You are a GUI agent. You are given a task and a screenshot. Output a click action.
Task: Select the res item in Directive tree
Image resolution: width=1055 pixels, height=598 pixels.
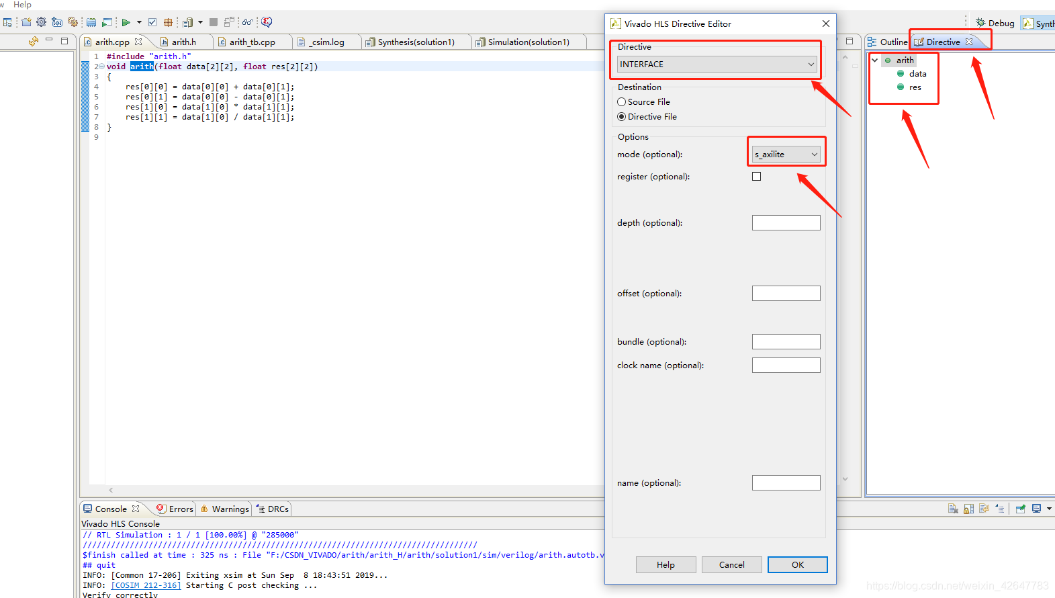click(x=915, y=87)
